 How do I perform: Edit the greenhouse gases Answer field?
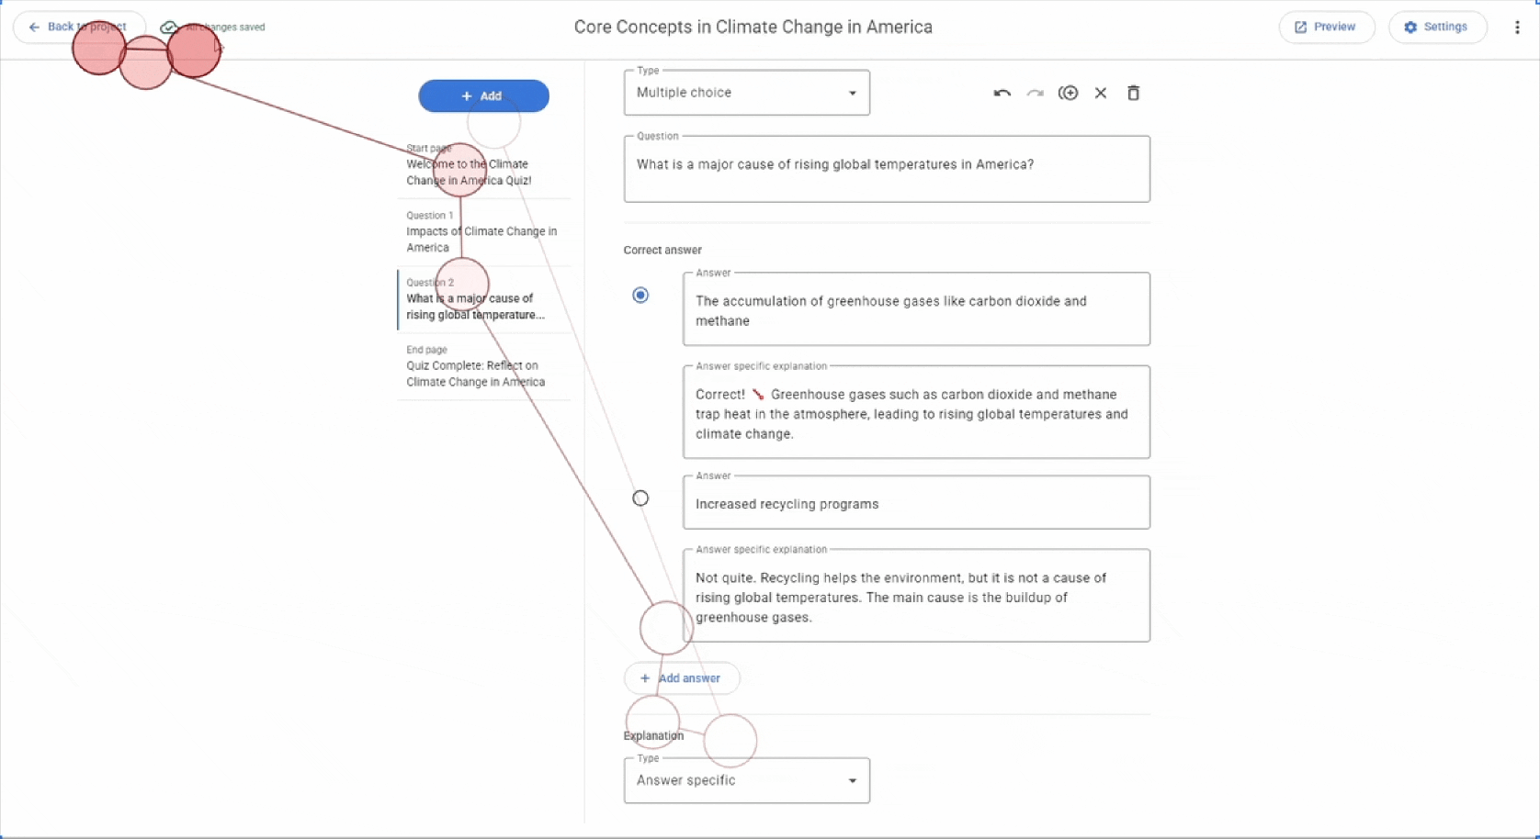point(916,309)
